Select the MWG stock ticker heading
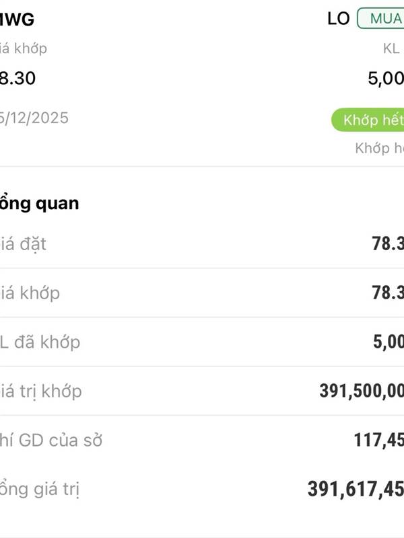The width and height of the screenshot is (404, 538). 17,20
